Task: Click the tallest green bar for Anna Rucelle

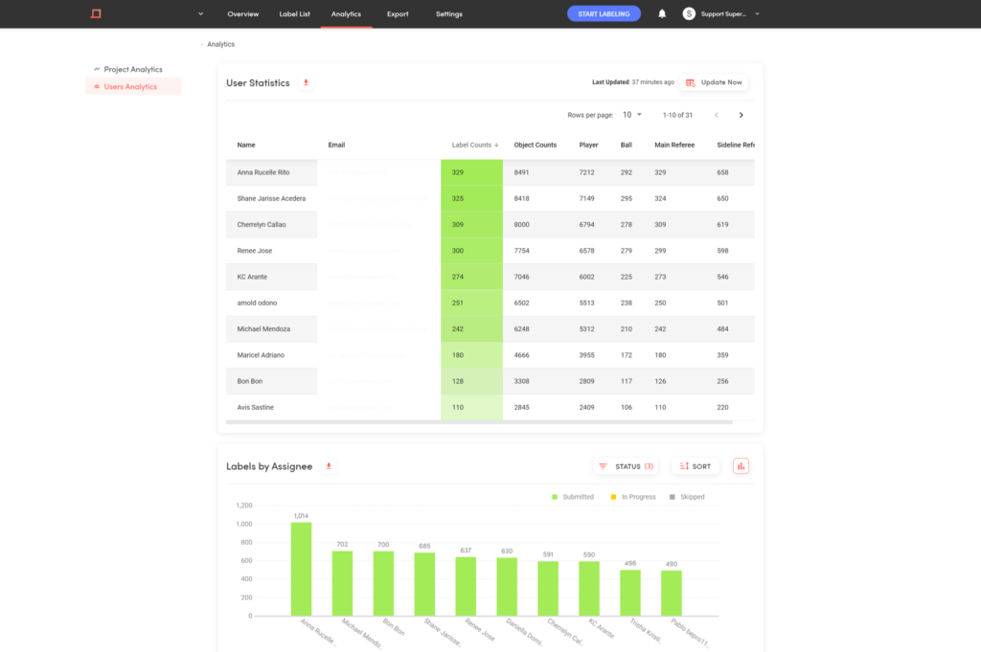Action: click(x=301, y=570)
